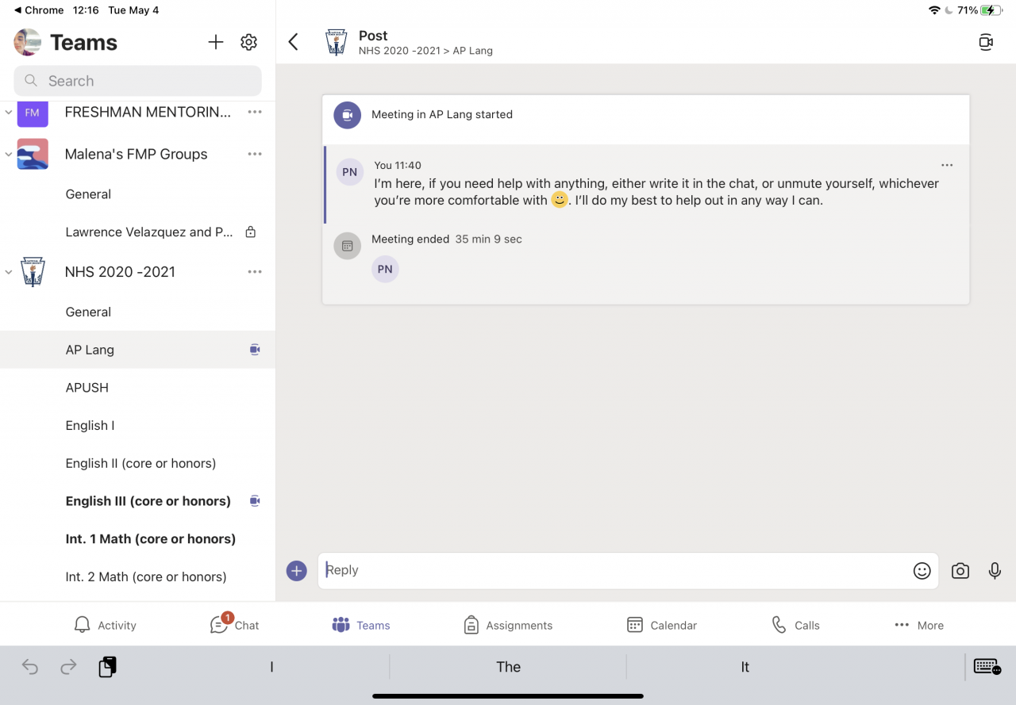The height and width of the screenshot is (705, 1016).
Task: Open the More tab
Action: pos(919,625)
